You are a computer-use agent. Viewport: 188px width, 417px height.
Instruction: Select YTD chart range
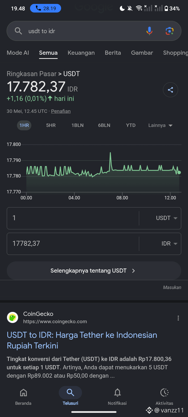131,125
